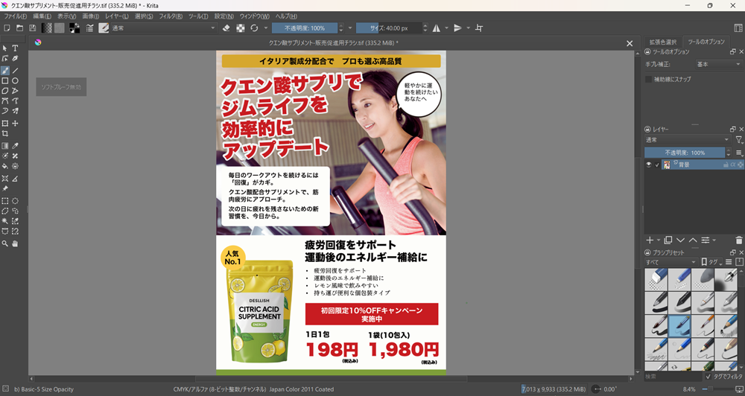Open vertical mirror options dropdown arrow
745x396 pixels.
coord(468,28)
